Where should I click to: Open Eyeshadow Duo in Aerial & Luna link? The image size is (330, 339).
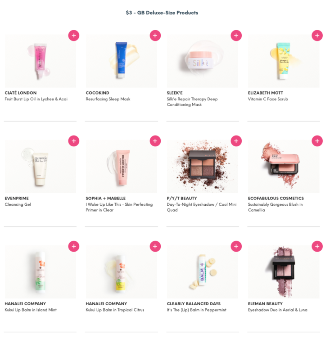point(277,310)
